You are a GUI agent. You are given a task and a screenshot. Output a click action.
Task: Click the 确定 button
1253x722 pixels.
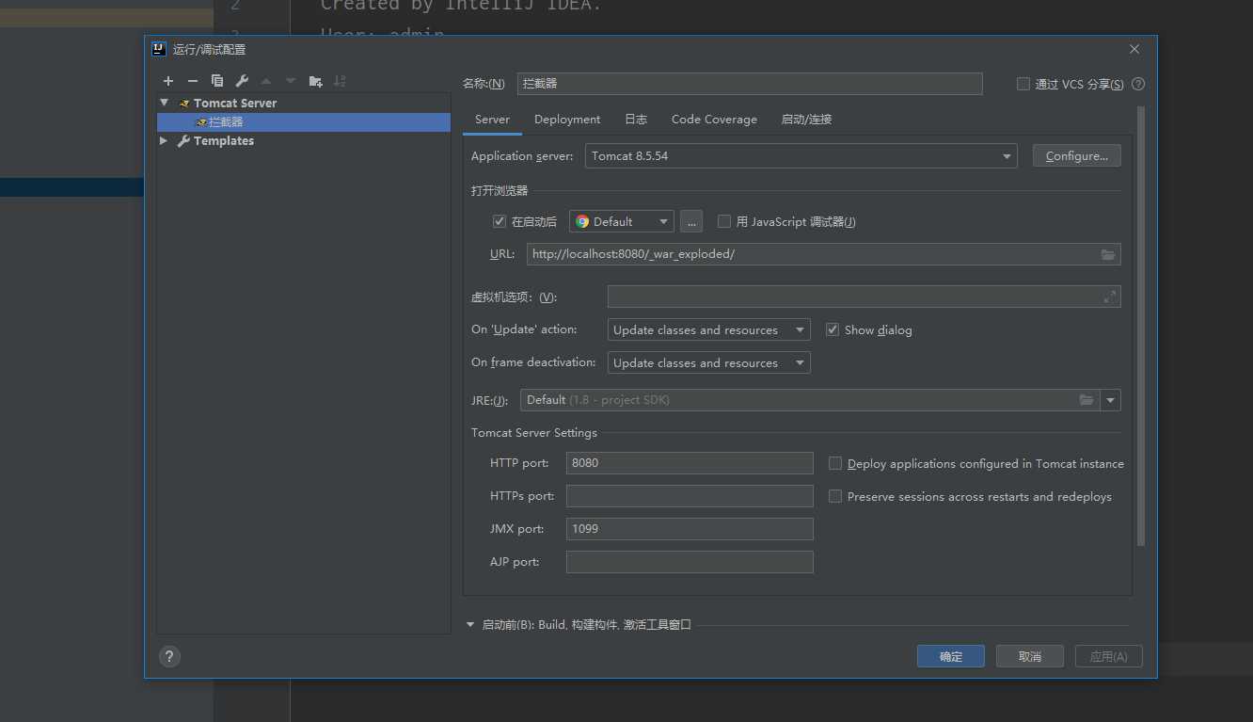951,656
